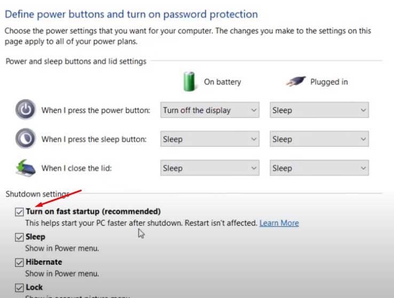Click the 'Shutdown settings' section heading
Viewport: 394px width, 298px height.
pyautogui.click(x=37, y=193)
